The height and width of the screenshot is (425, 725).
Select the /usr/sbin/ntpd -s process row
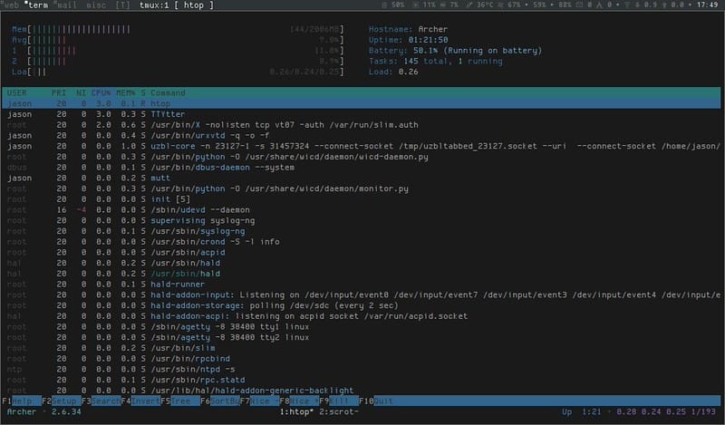click(361, 370)
